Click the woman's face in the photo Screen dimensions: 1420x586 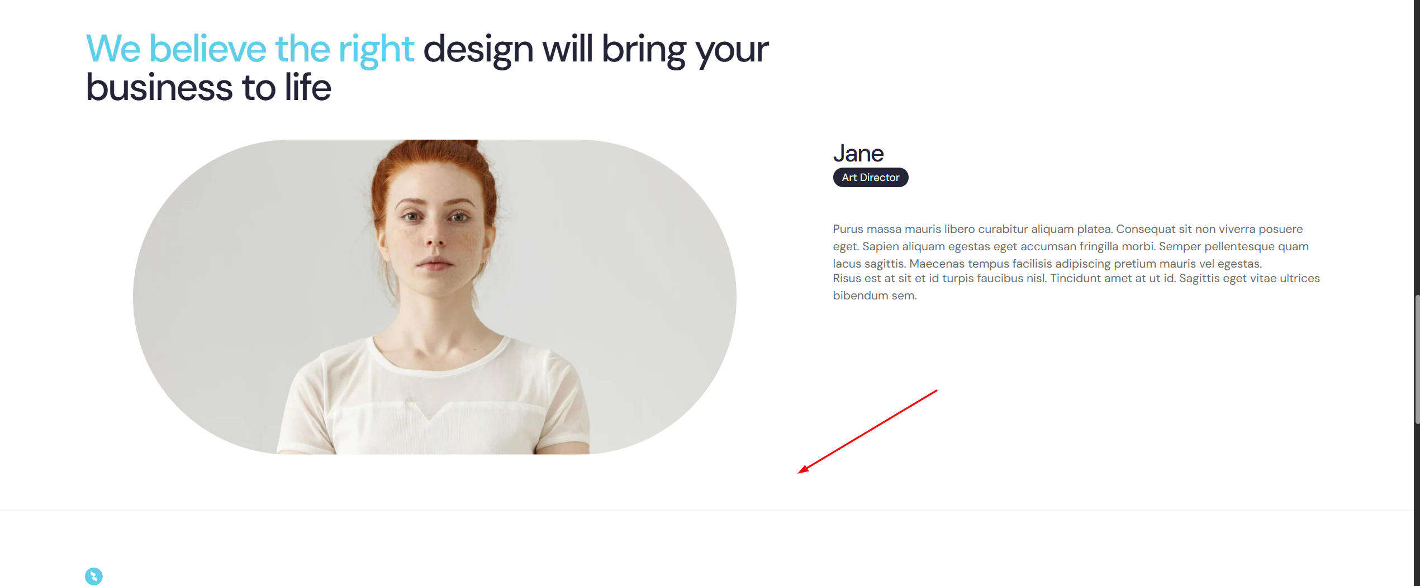coord(435,235)
